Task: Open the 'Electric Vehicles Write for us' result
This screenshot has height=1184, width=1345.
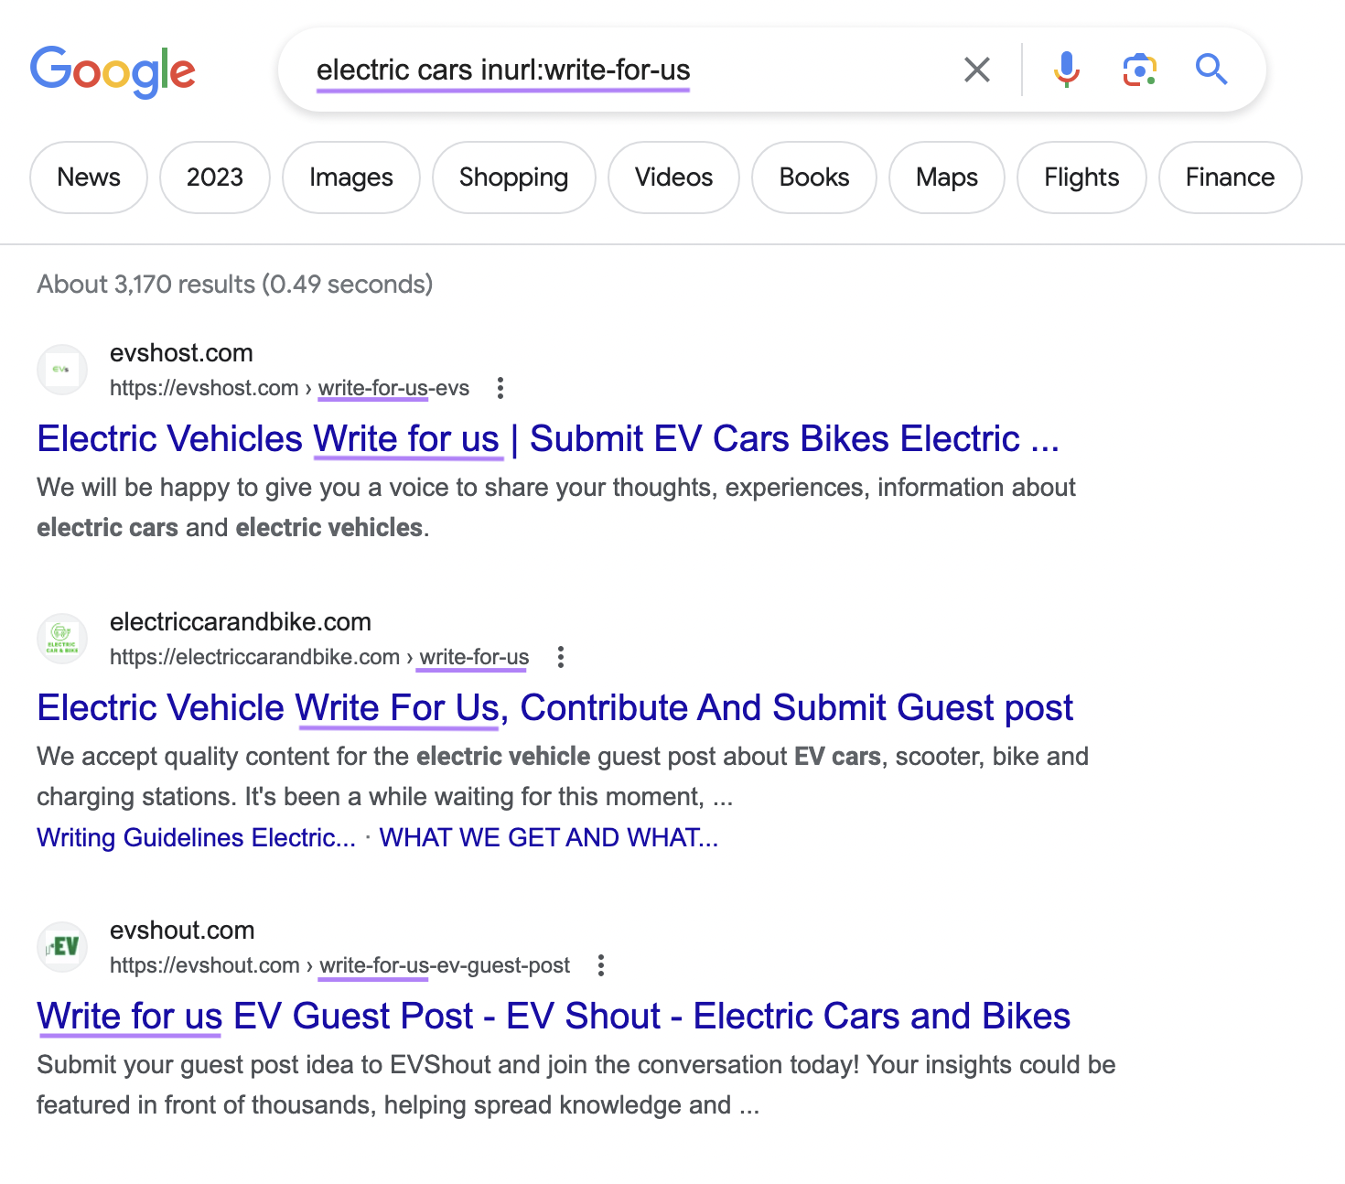Action: (547, 438)
